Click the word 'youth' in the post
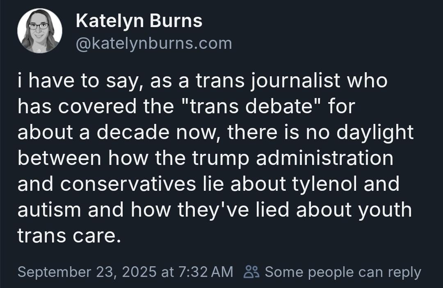 384,210
